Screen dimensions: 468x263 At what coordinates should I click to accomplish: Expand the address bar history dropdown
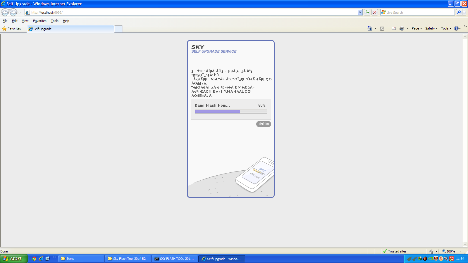pyautogui.click(x=360, y=12)
